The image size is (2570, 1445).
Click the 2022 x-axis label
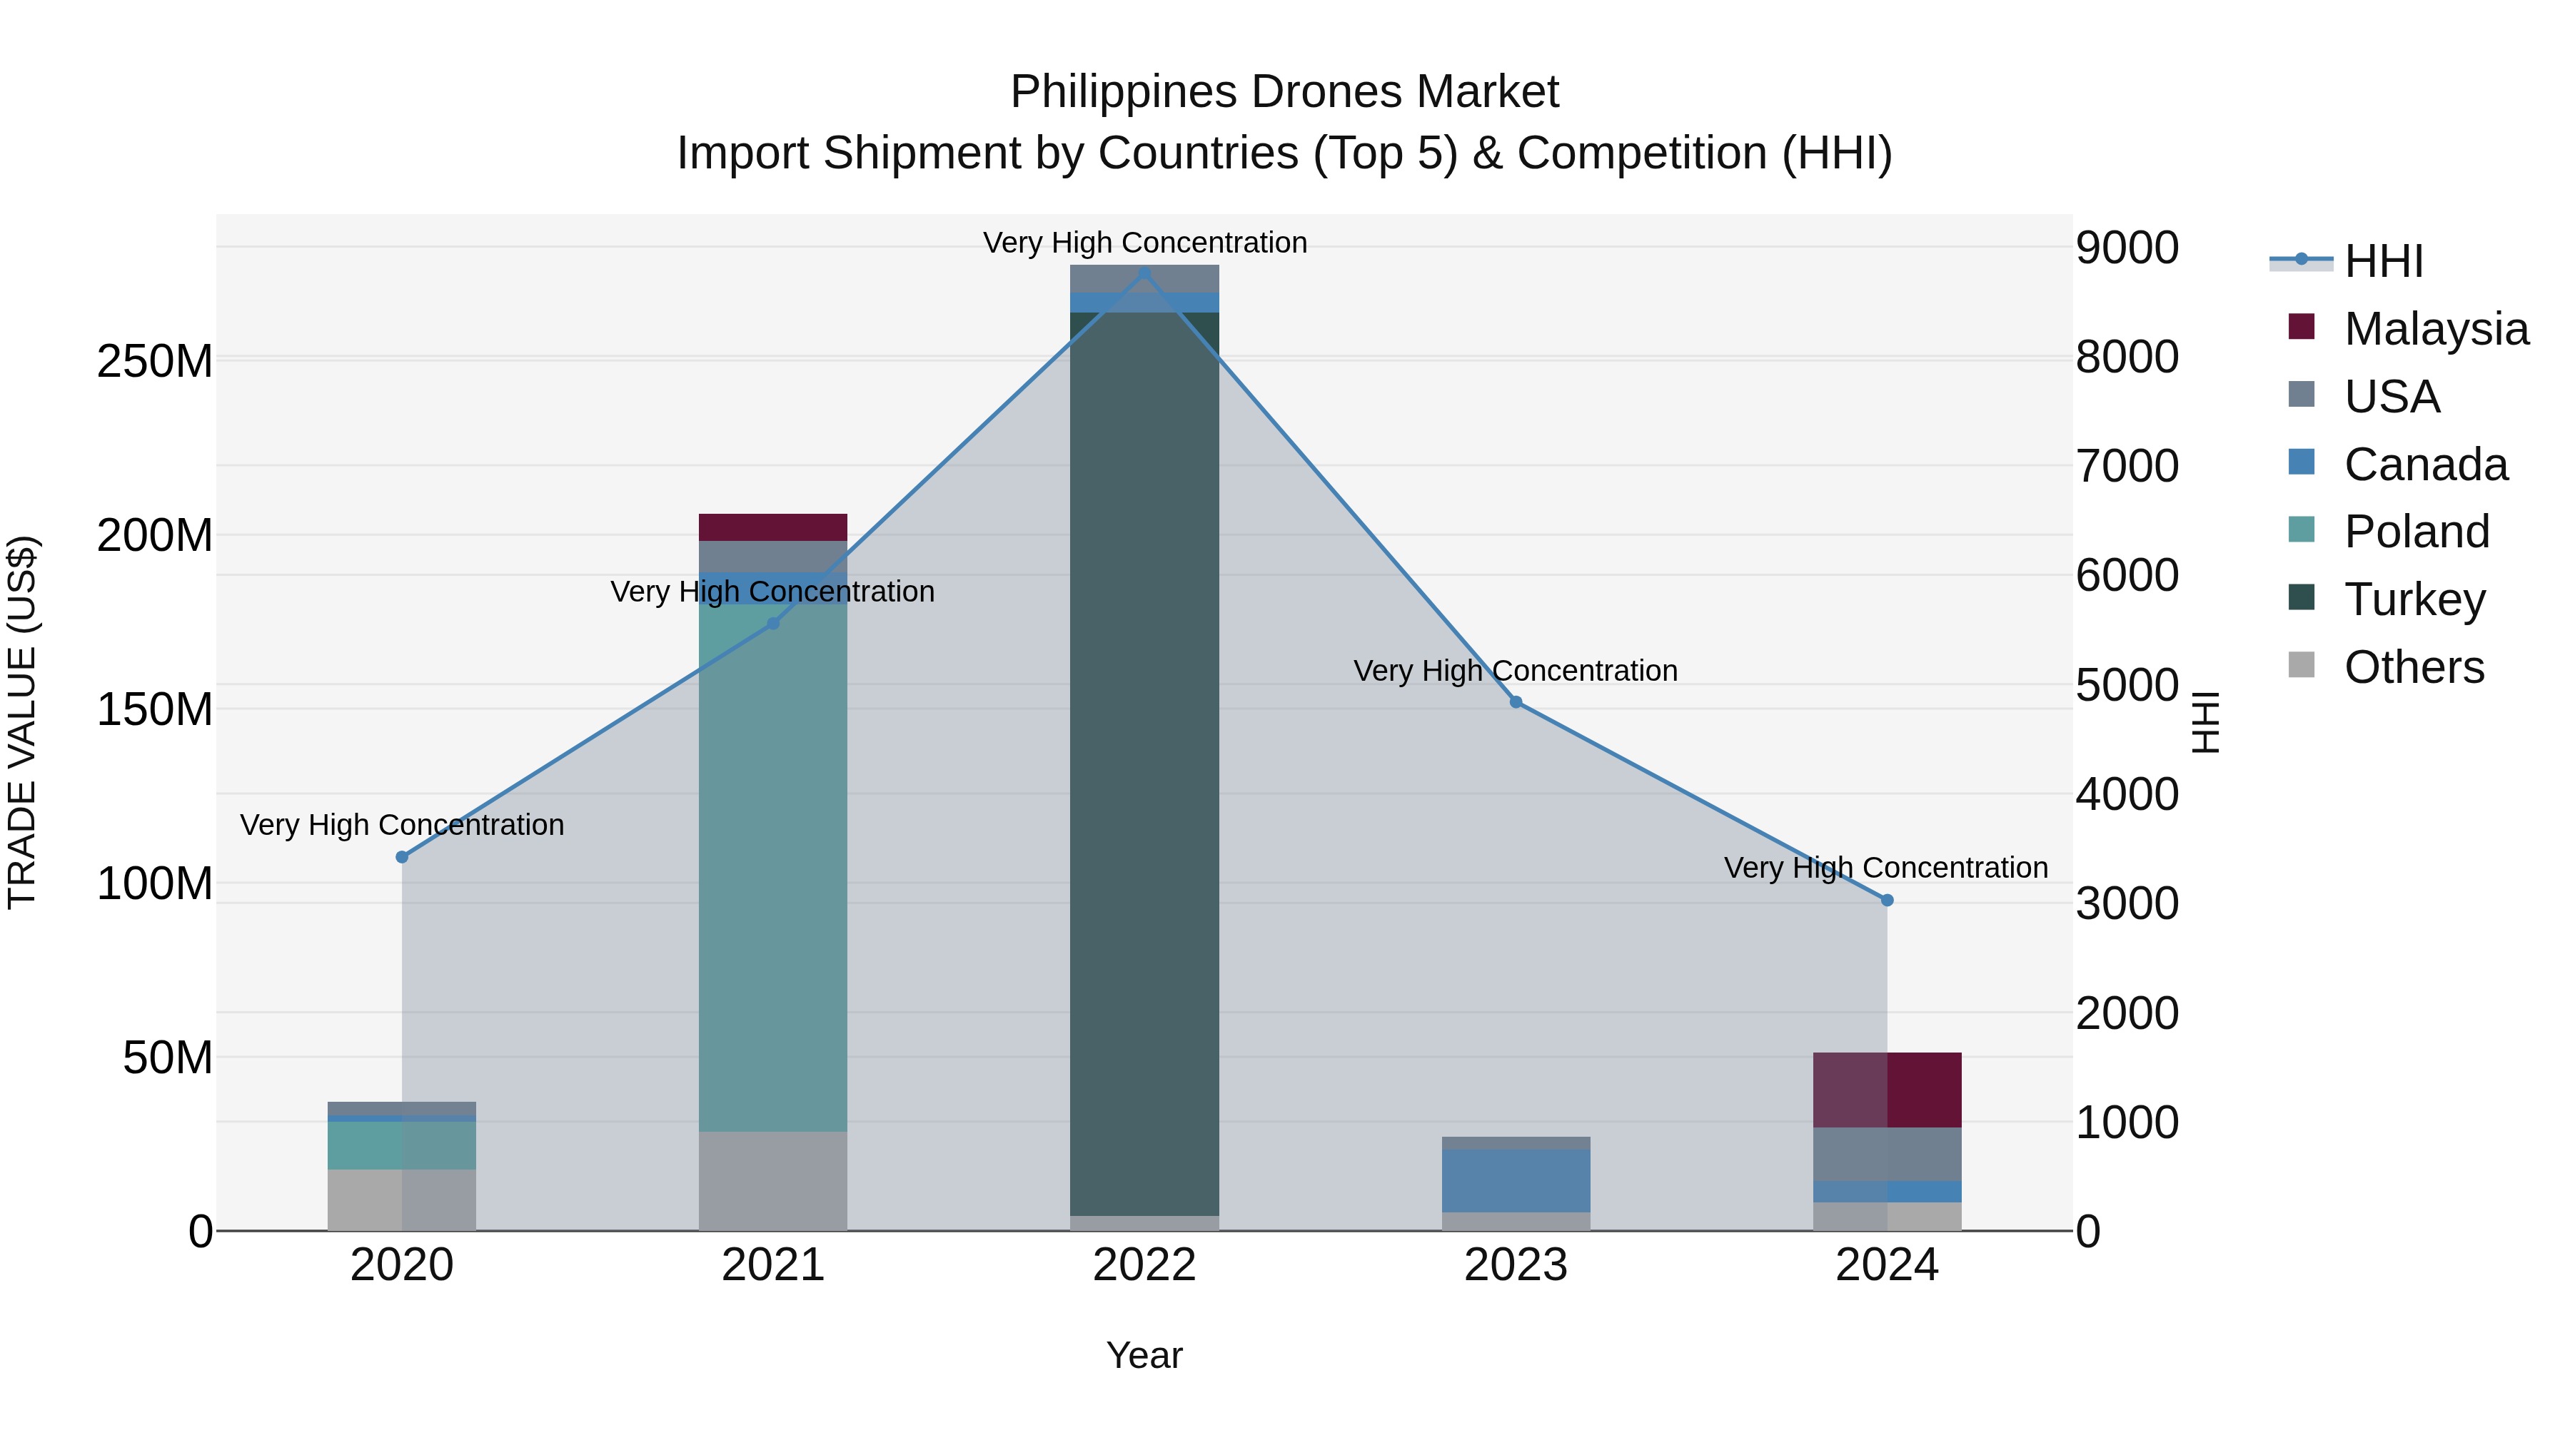coord(1144,1265)
